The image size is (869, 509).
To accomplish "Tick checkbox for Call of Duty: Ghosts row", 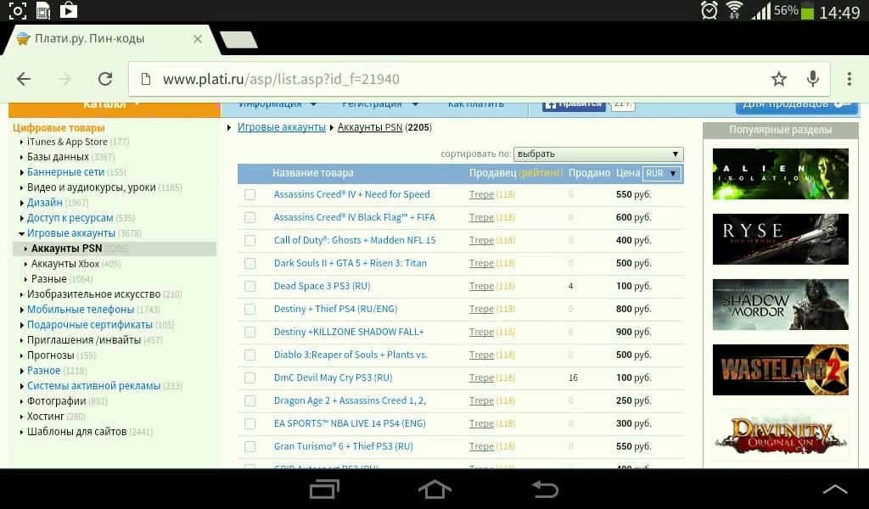I will pos(250,240).
